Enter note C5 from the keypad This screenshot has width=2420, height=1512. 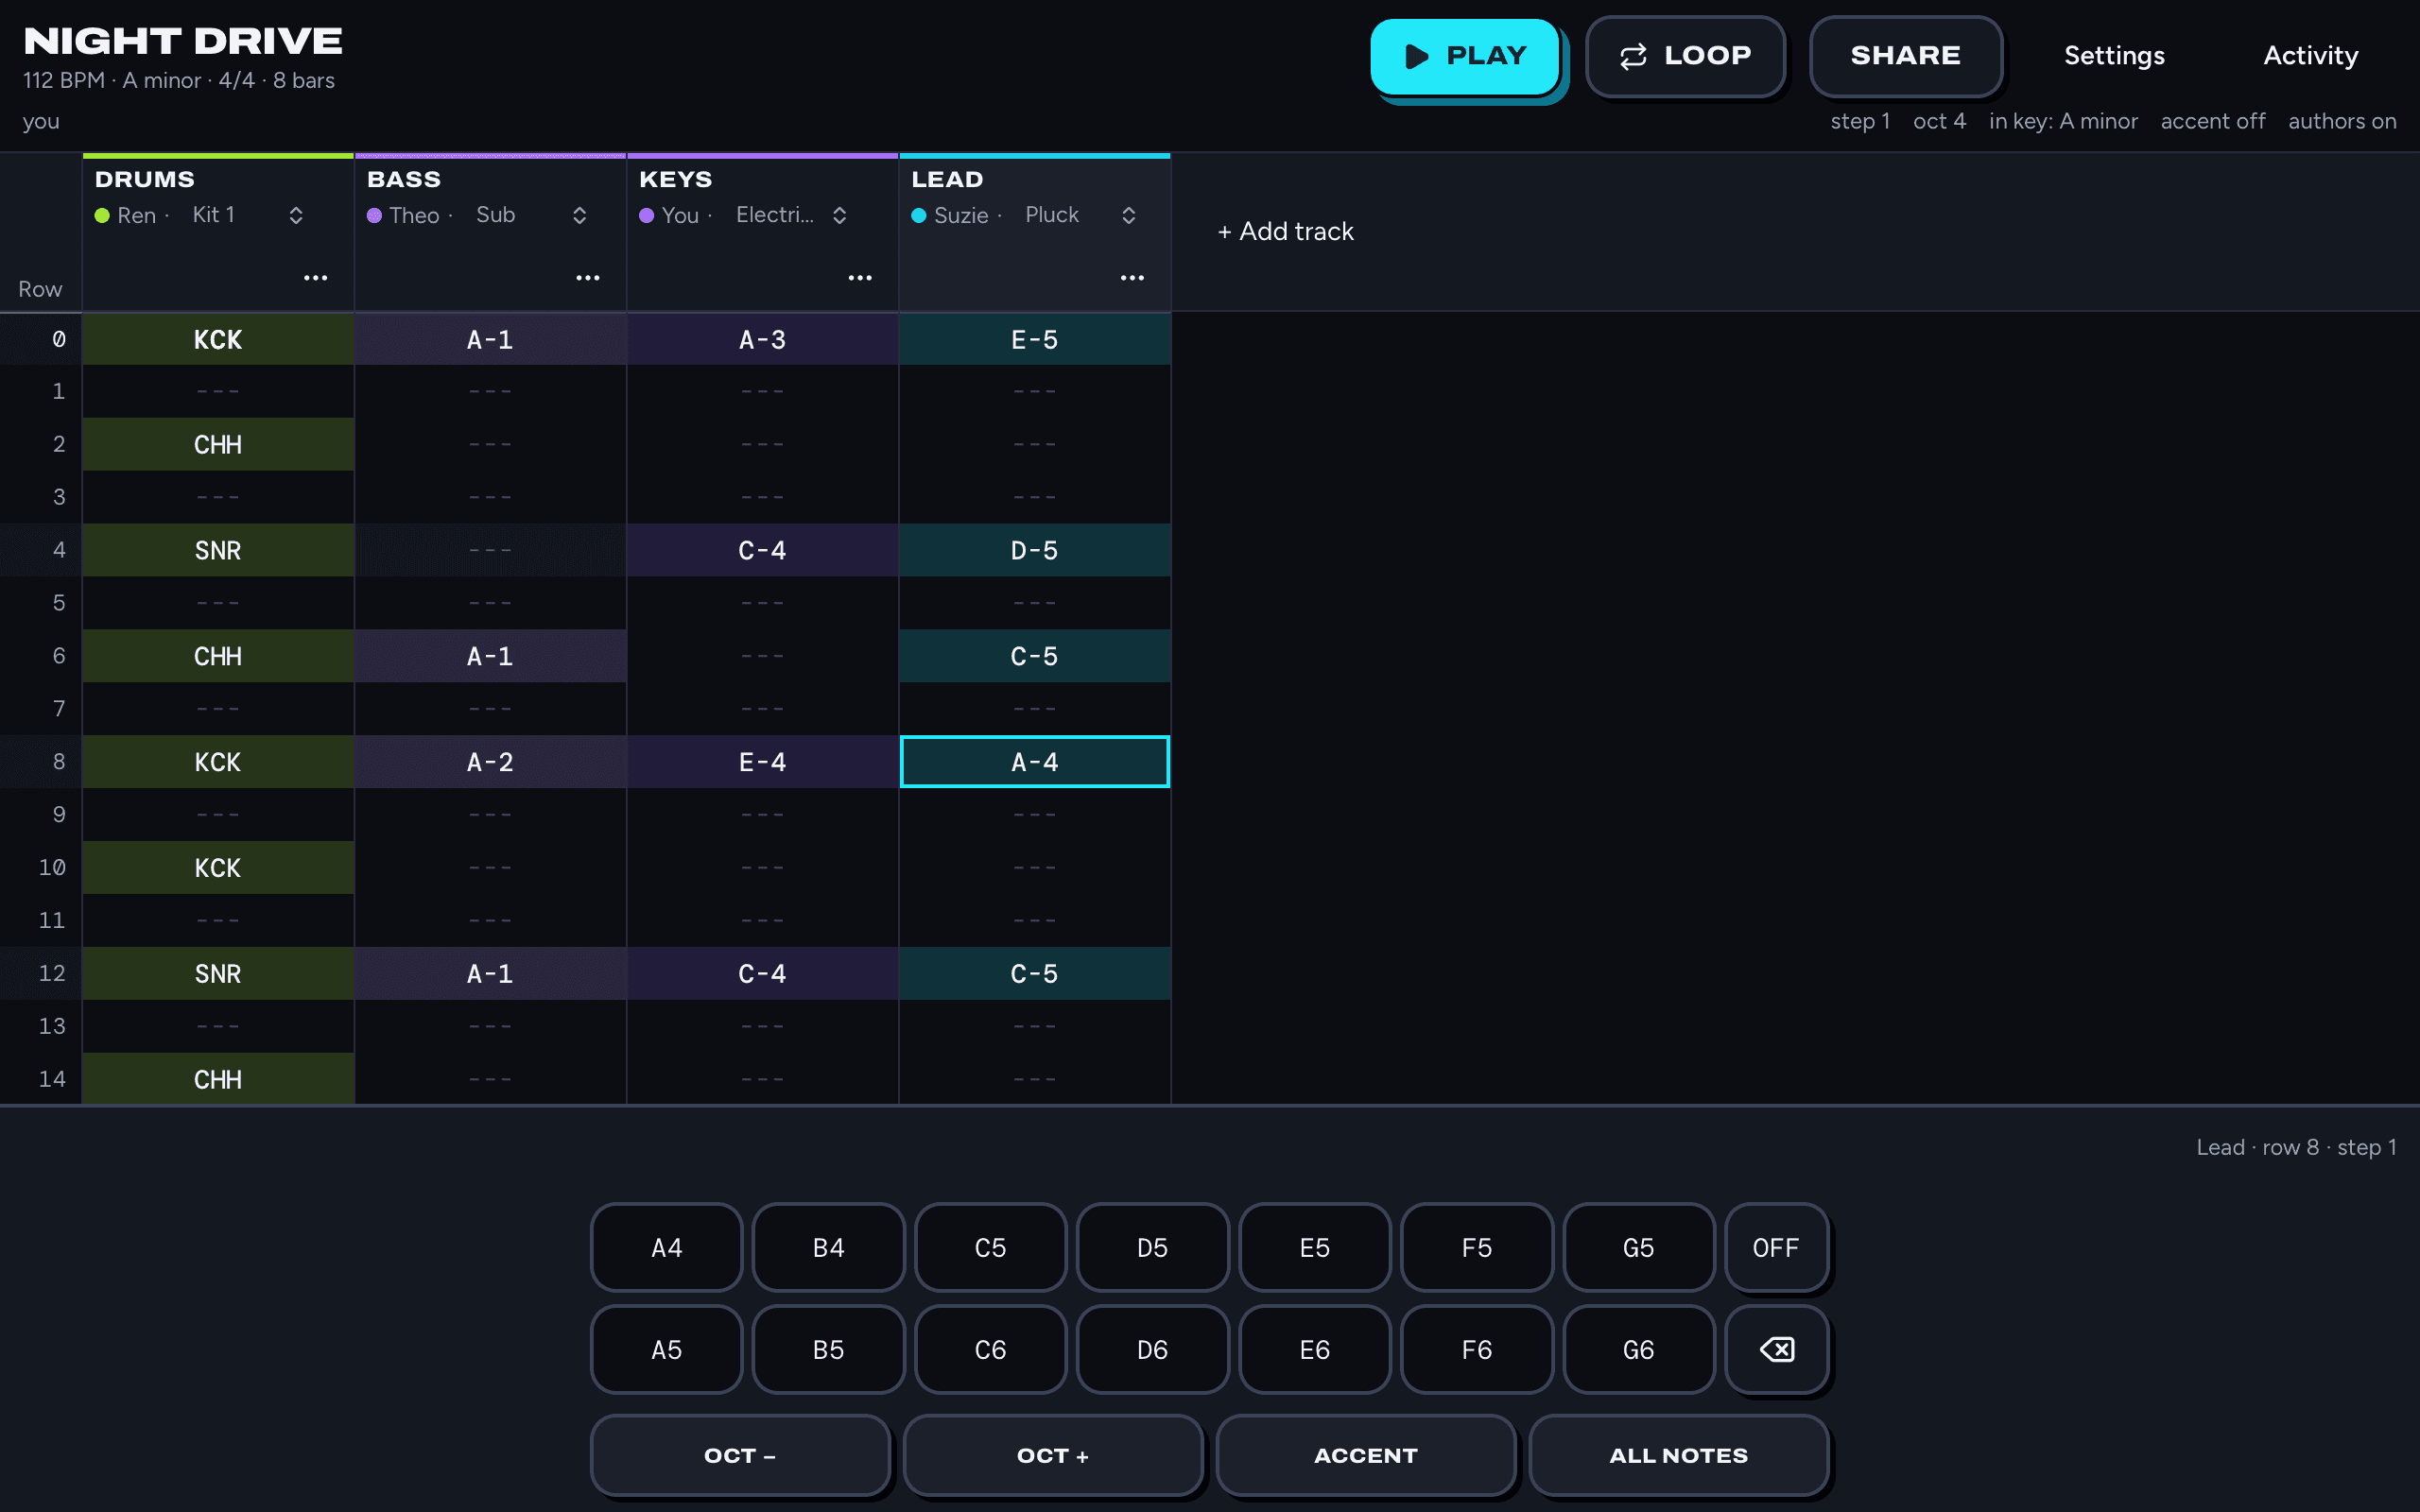tap(990, 1247)
